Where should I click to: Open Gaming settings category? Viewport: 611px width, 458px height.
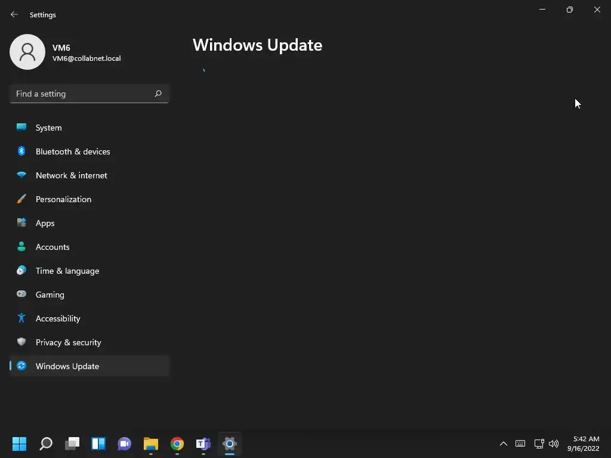point(90,295)
